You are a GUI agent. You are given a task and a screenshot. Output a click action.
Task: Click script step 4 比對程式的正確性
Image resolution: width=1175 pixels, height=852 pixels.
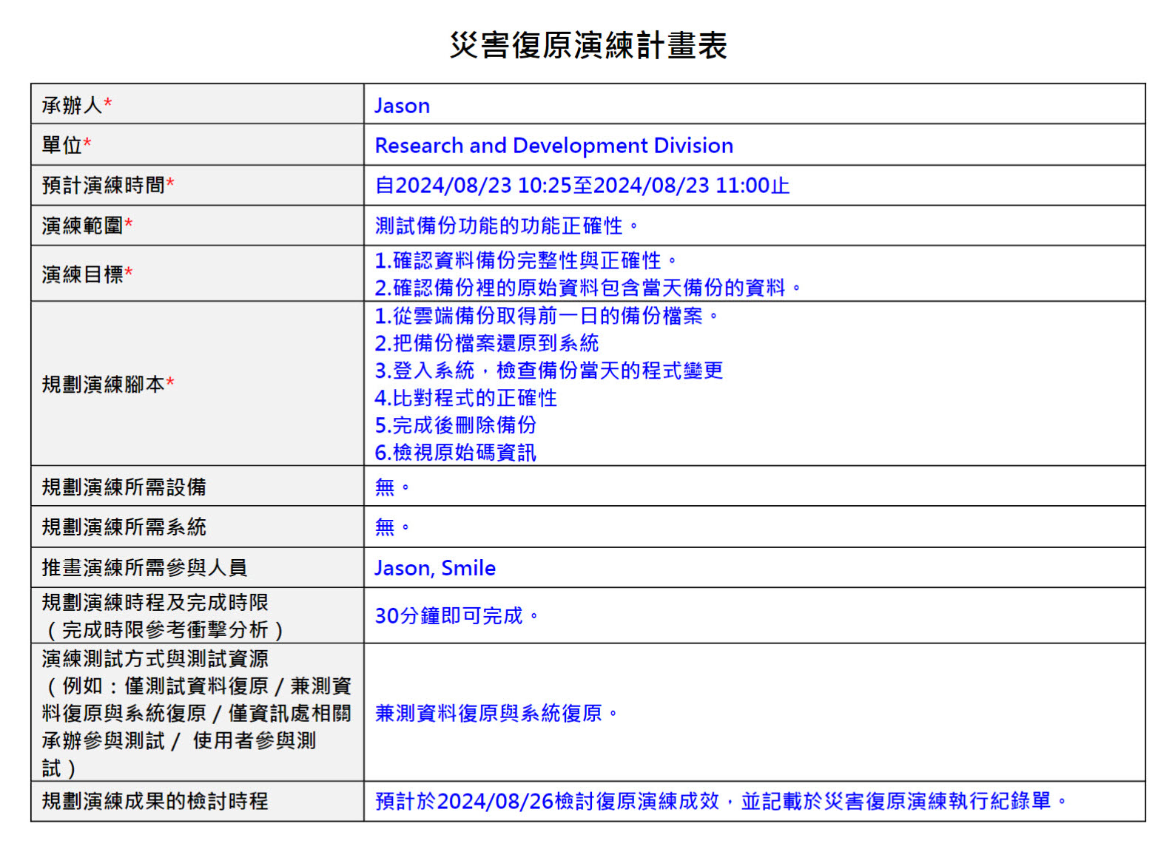465,398
